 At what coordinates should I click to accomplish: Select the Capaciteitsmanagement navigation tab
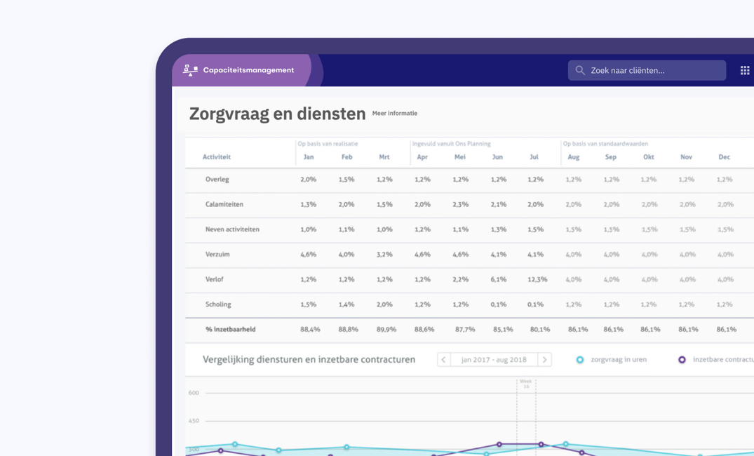click(x=248, y=70)
